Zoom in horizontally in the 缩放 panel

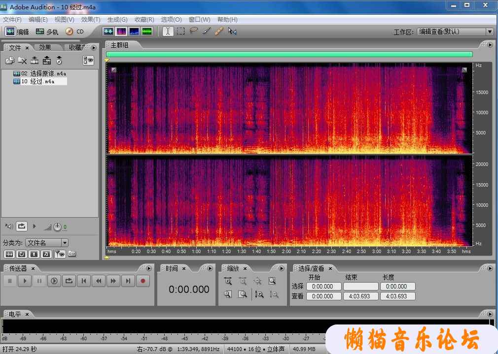(x=228, y=281)
